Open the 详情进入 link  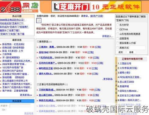point(108,36)
